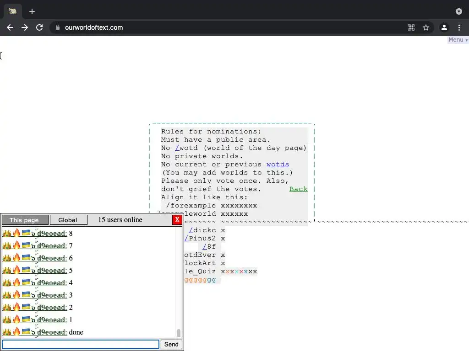The image size is (469, 351).
Task: Open the site lock info icon
Action: 58,27
